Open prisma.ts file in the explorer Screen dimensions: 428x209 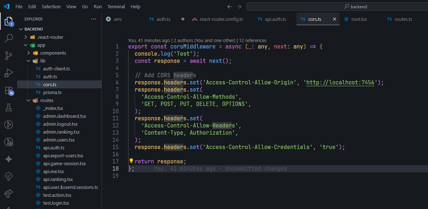click(52, 92)
